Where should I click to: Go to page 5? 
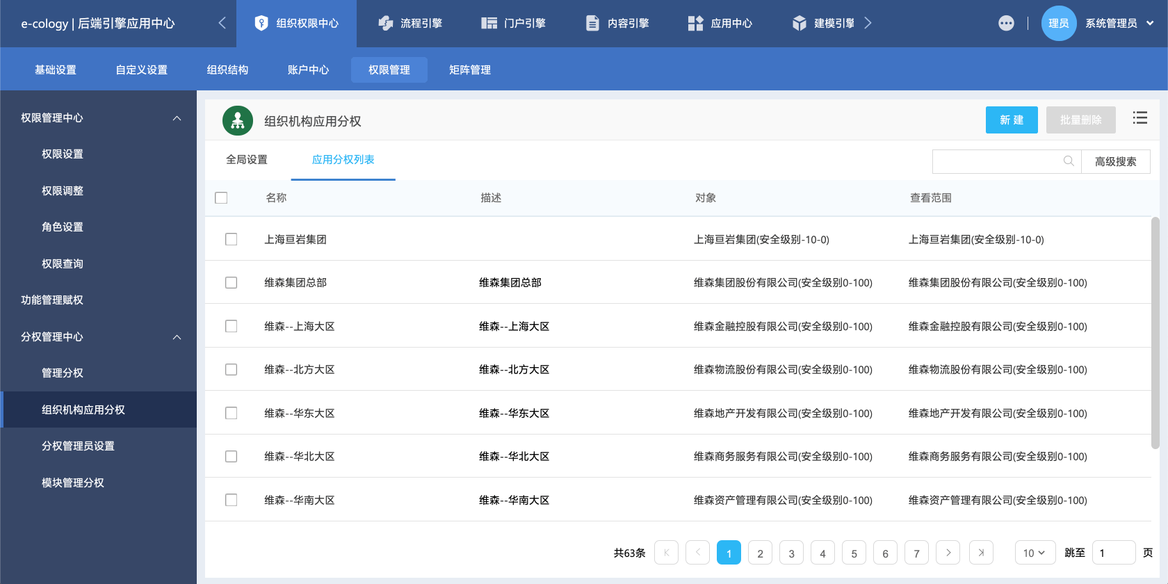click(854, 553)
